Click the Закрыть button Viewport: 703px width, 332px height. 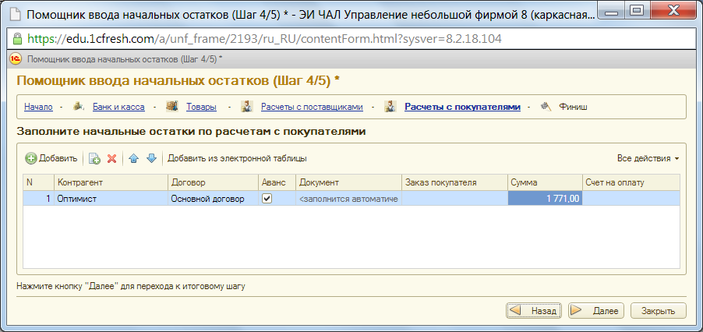[x=658, y=310]
